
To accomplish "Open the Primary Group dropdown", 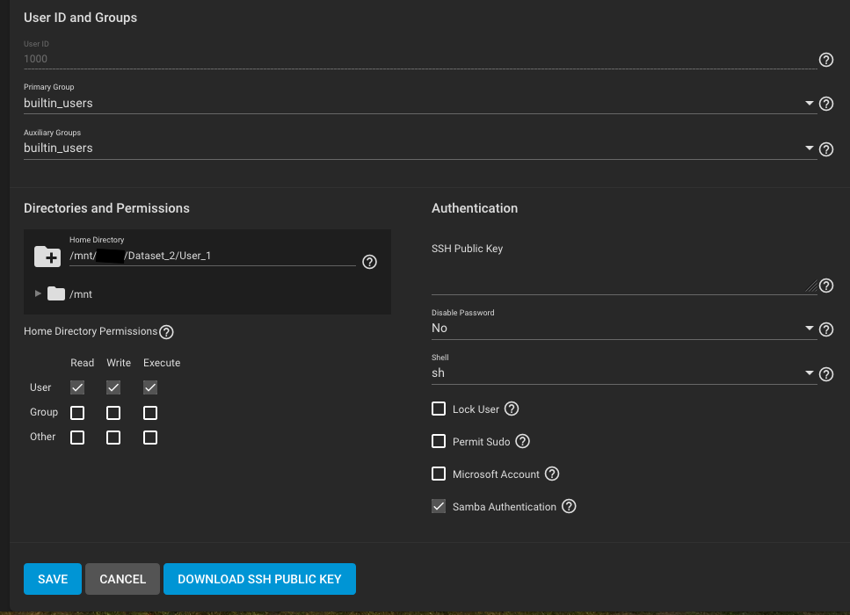I will click(x=418, y=103).
